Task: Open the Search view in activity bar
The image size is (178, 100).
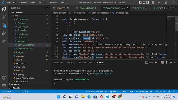Action: [x=4, y=17]
